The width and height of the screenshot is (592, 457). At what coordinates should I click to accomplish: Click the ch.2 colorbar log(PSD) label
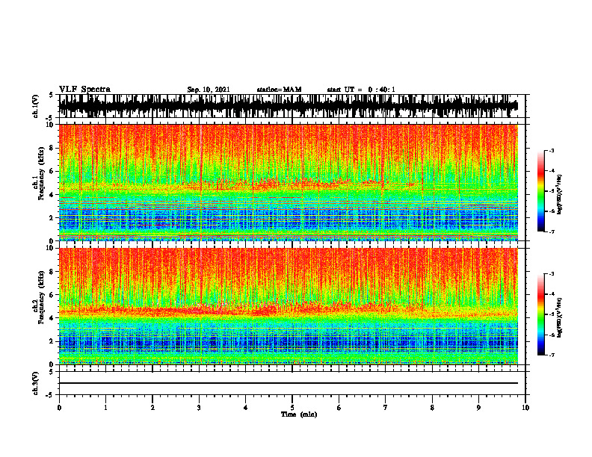click(x=560, y=317)
